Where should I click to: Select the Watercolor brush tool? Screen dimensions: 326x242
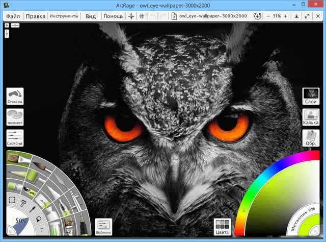pos(42,167)
